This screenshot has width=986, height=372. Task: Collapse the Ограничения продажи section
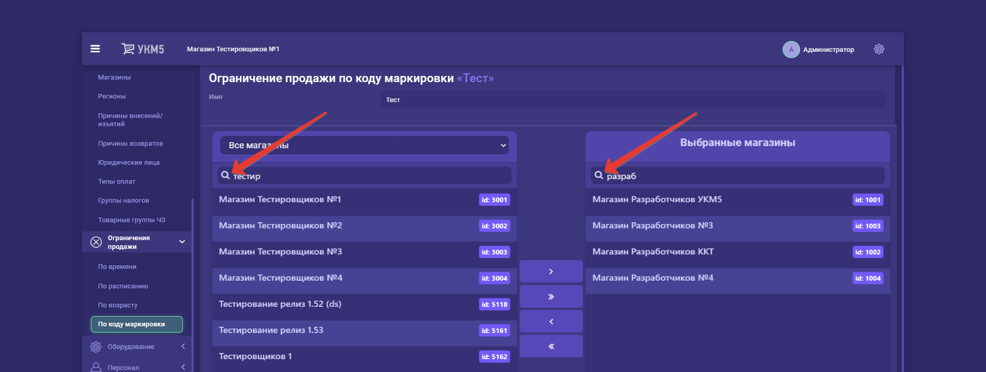point(182,242)
